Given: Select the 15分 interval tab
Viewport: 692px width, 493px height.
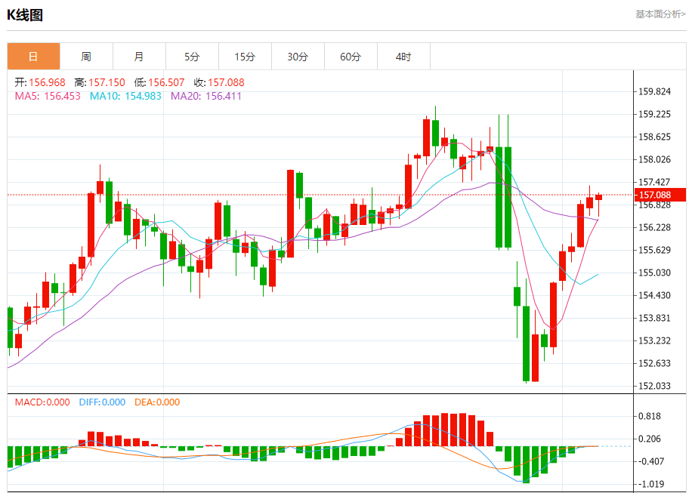Looking at the screenshot, I should tap(245, 57).
